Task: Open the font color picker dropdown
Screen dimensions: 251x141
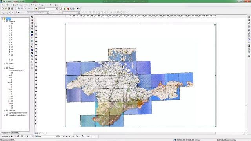Action: pyautogui.click(x=79, y=136)
